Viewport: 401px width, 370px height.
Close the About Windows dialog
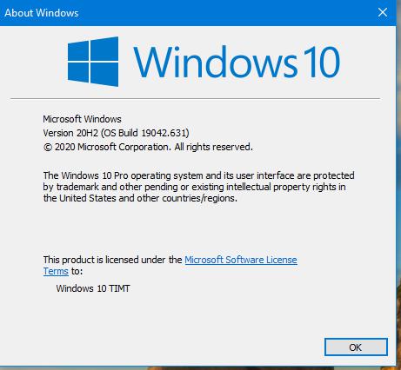383,12
